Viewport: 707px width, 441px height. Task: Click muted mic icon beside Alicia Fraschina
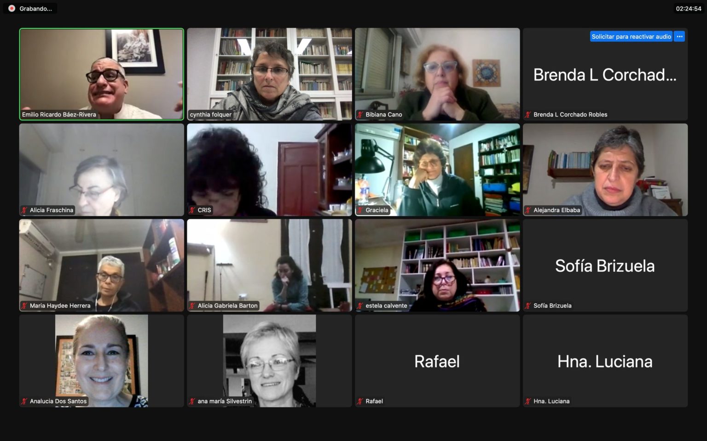(24, 210)
